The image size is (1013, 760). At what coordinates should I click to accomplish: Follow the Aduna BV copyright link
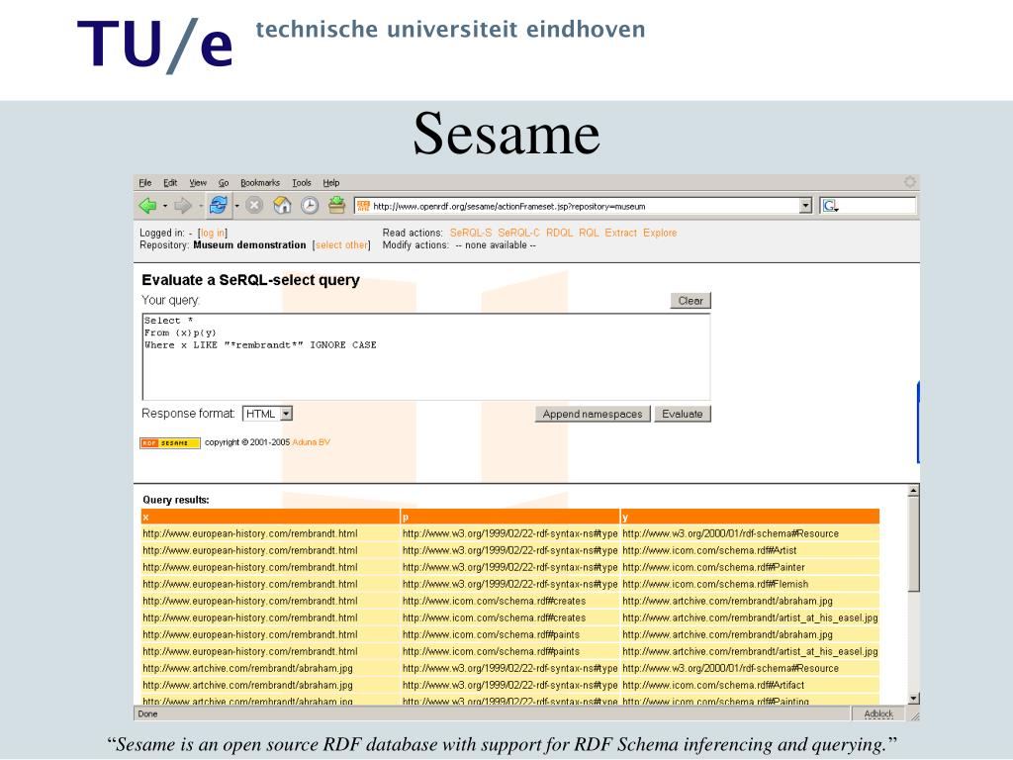pos(311,442)
